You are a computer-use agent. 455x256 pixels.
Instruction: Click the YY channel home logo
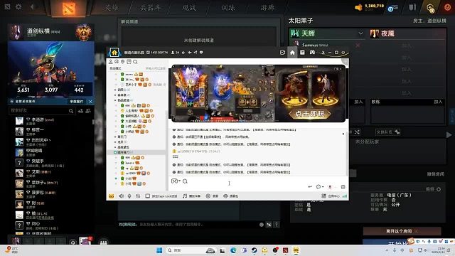point(114,53)
